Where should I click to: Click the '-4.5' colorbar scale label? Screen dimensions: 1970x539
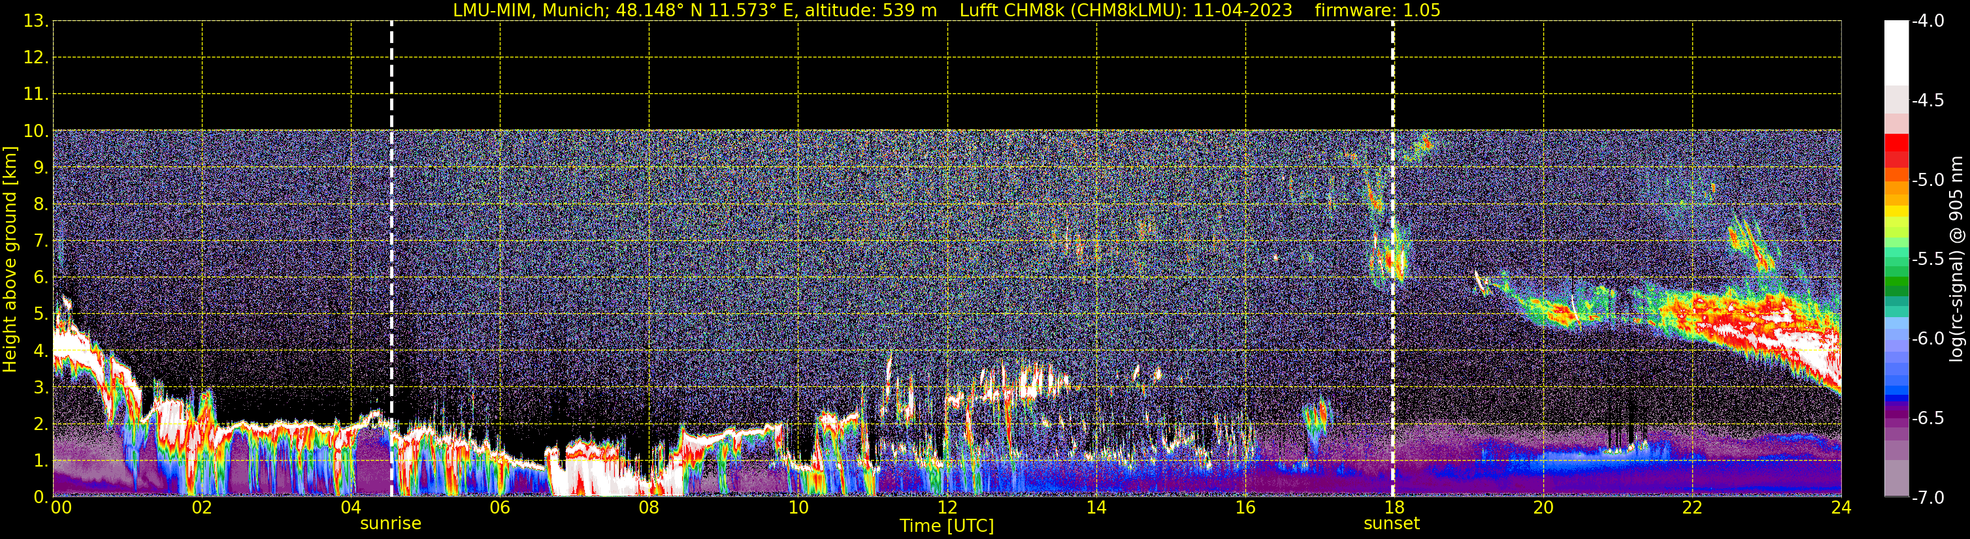pyautogui.click(x=1928, y=100)
